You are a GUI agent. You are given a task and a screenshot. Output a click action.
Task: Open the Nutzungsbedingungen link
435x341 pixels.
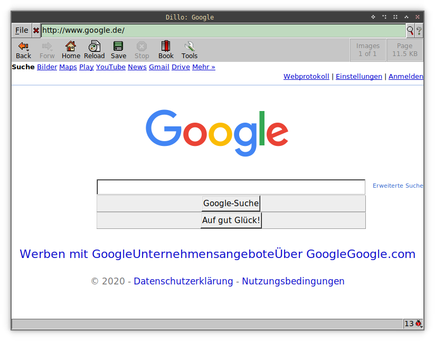coord(293,281)
